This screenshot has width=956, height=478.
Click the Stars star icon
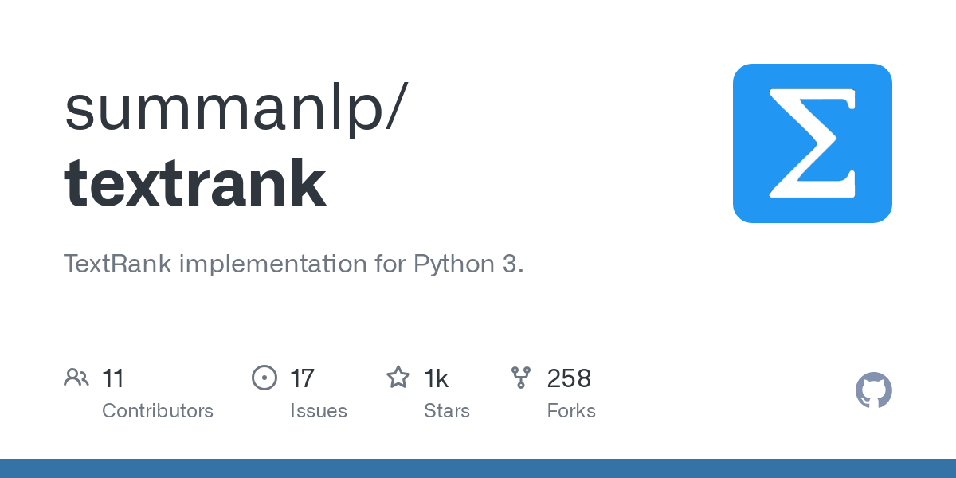pyautogui.click(x=398, y=378)
